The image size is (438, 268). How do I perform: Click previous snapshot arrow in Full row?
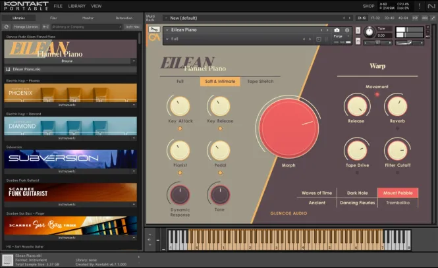tap(304, 39)
